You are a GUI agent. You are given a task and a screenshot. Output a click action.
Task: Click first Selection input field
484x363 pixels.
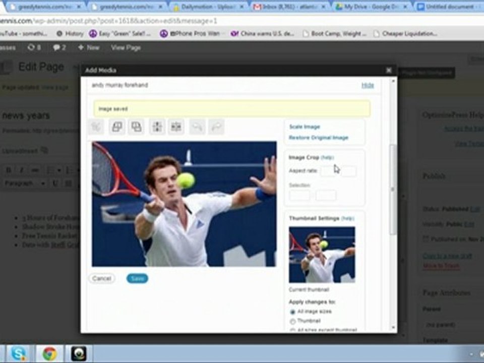click(299, 196)
